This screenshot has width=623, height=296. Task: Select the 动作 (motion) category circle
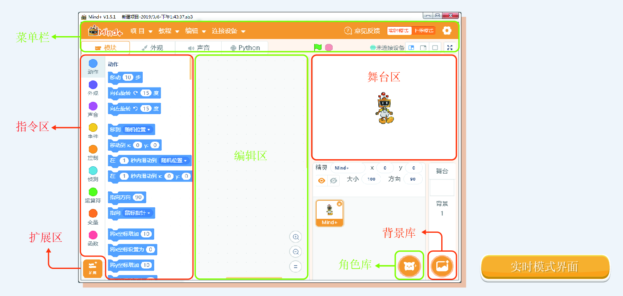click(93, 63)
